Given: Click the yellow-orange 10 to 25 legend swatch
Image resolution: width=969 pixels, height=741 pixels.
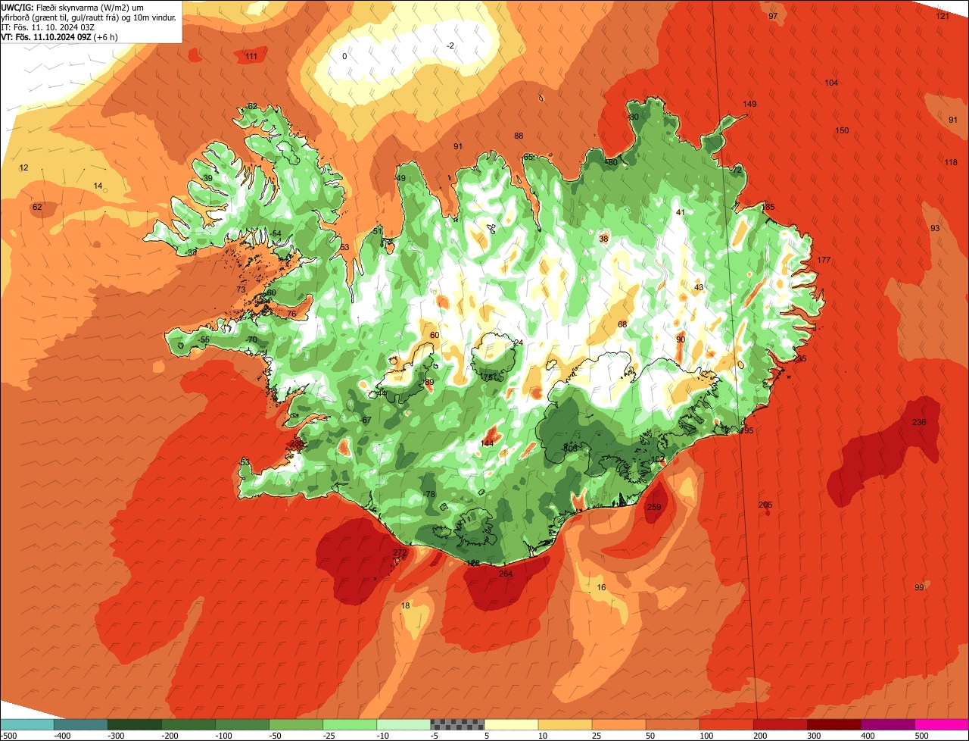Looking at the screenshot, I should tap(565, 724).
